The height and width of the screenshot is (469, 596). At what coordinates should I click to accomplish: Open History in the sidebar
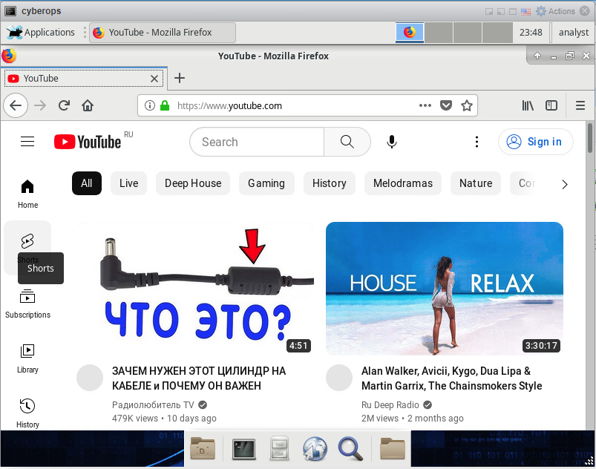27,413
